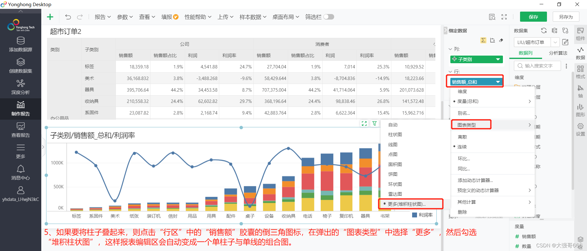Open the 格式 panel on right rail
The height and width of the screenshot is (251, 587).
pyautogui.click(x=580, y=72)
